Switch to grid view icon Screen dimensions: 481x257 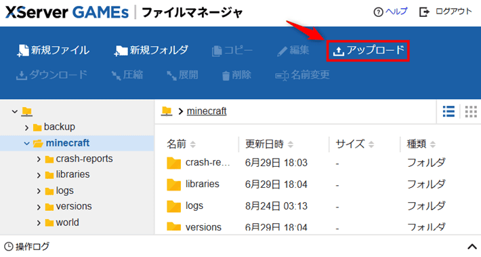coord(471,111)
